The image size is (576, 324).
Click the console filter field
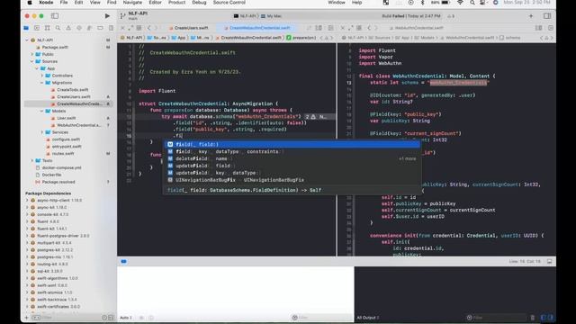coord(497,318)
